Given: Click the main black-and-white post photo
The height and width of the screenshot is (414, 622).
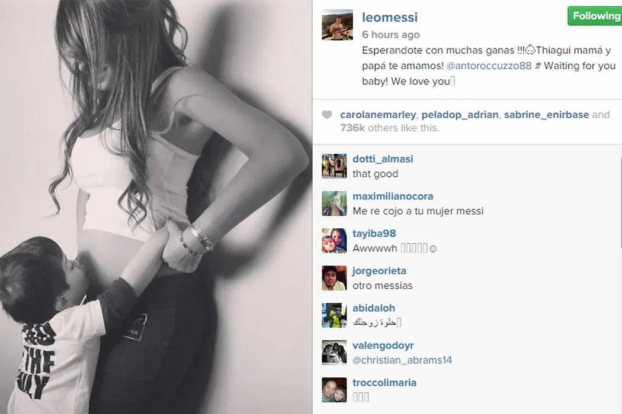Looking at the screenshot, I should (156, 207).
